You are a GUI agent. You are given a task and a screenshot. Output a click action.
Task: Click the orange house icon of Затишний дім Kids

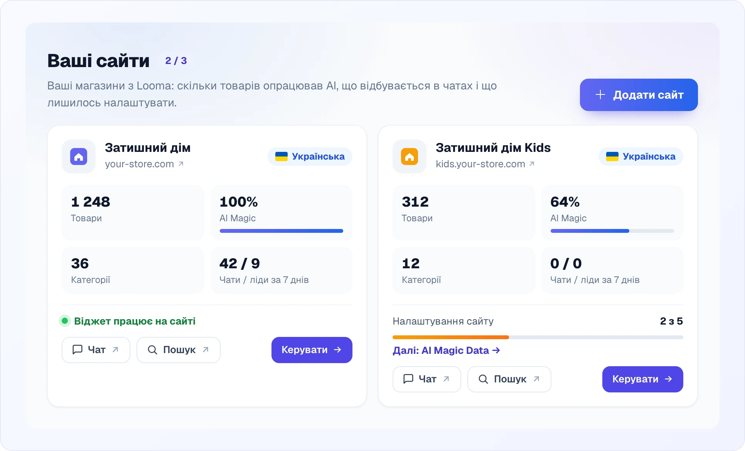pyautogui.click(x=410, y=157)
